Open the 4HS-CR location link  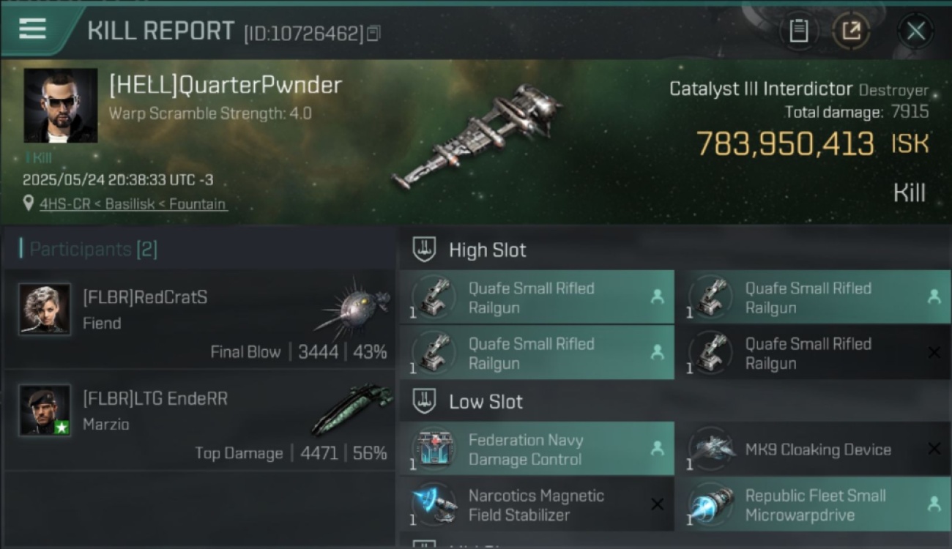[133, 203]
